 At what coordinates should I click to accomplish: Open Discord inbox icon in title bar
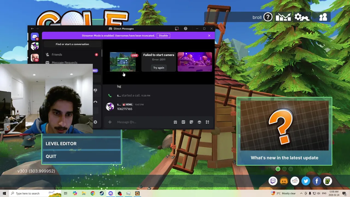click(177, 28)
